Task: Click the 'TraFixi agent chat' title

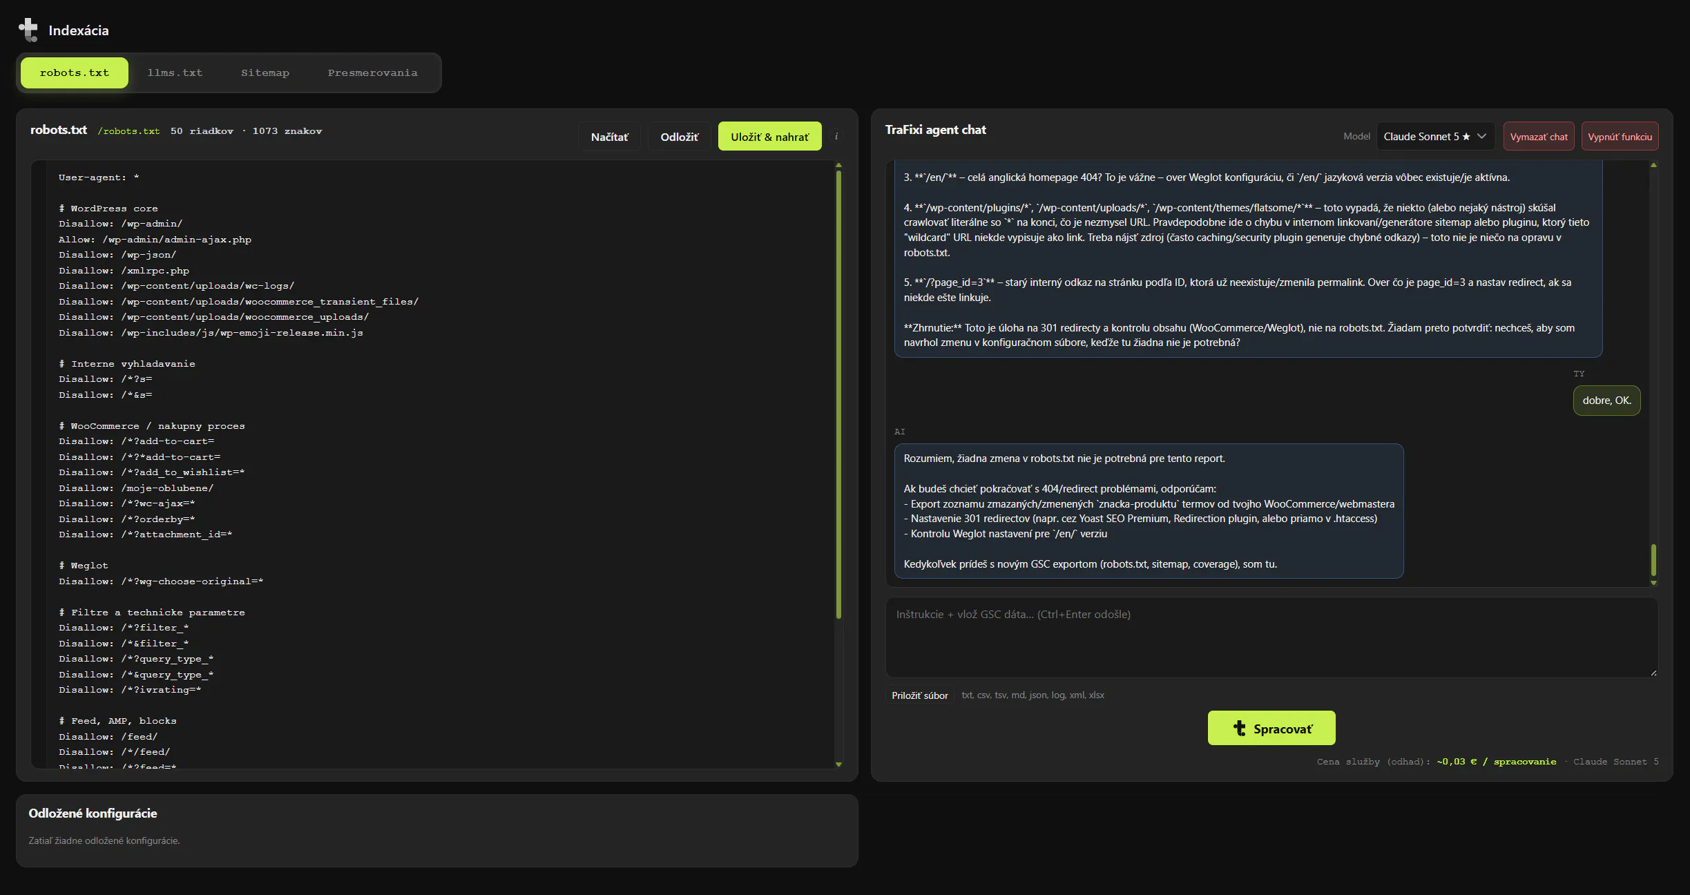Action: click(x=935, y=130)
